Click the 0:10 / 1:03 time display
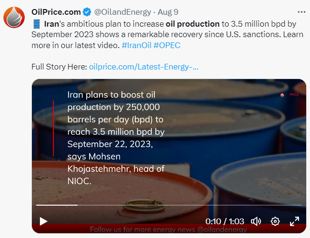This screenshot has width=310, height=238. tap(224, 221)
